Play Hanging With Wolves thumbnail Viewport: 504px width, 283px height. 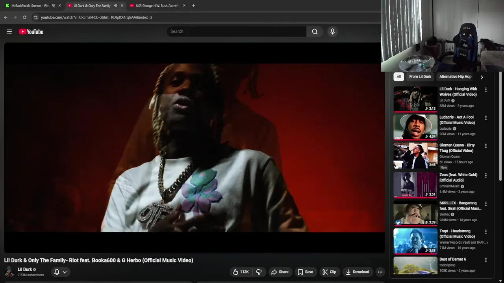[415, 99]
